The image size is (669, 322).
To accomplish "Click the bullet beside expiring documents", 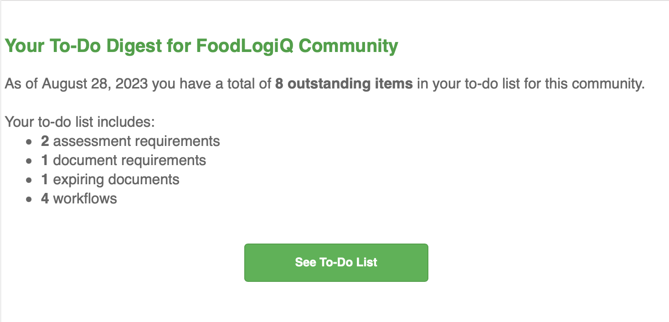I will point(29,181).
